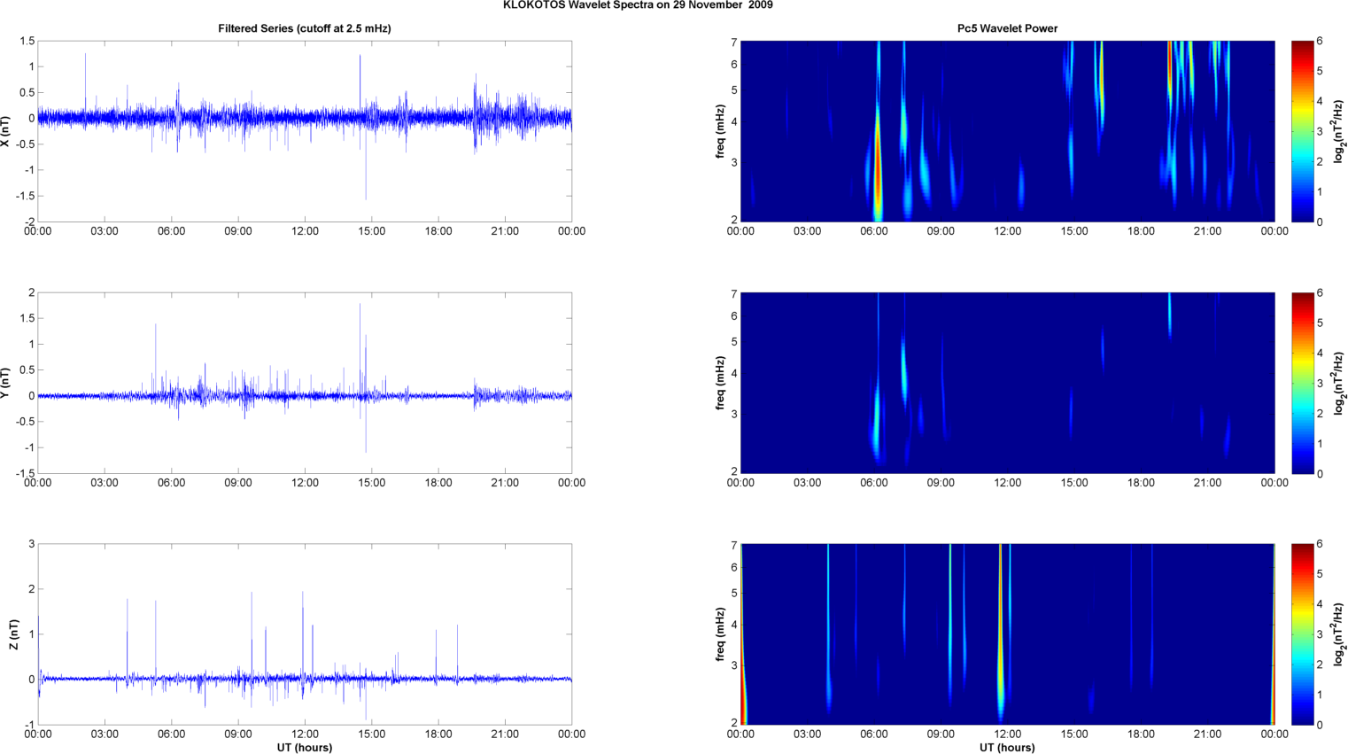1348x754 pixels.
Task: Click the log2(nT²/Hz) label of the bottom colorbar
Action: 1339,634
